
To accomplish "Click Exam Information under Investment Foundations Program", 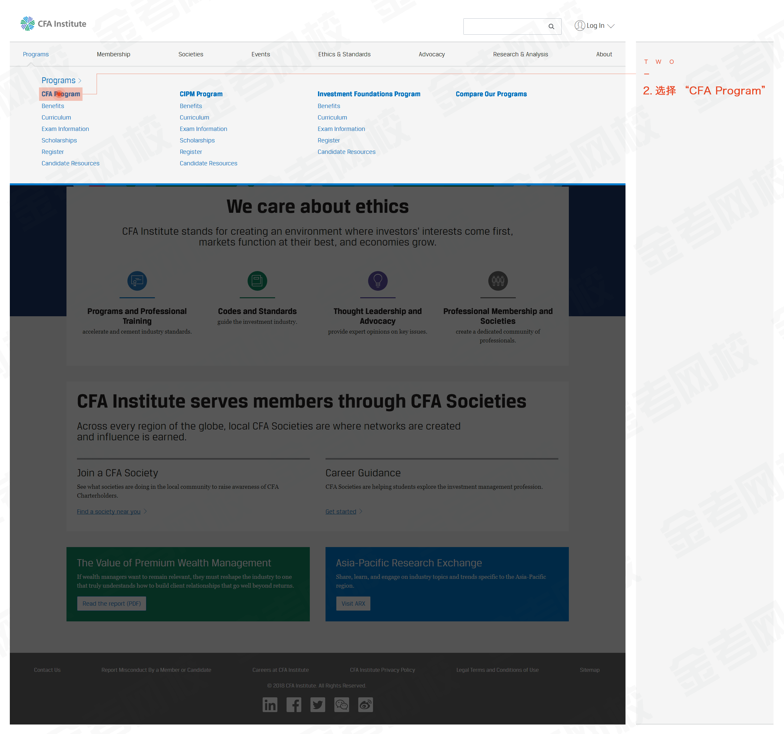I will (x=342, y=129).
